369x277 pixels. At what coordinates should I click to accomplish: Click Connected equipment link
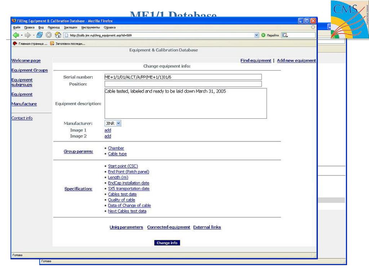coord(169,227)
